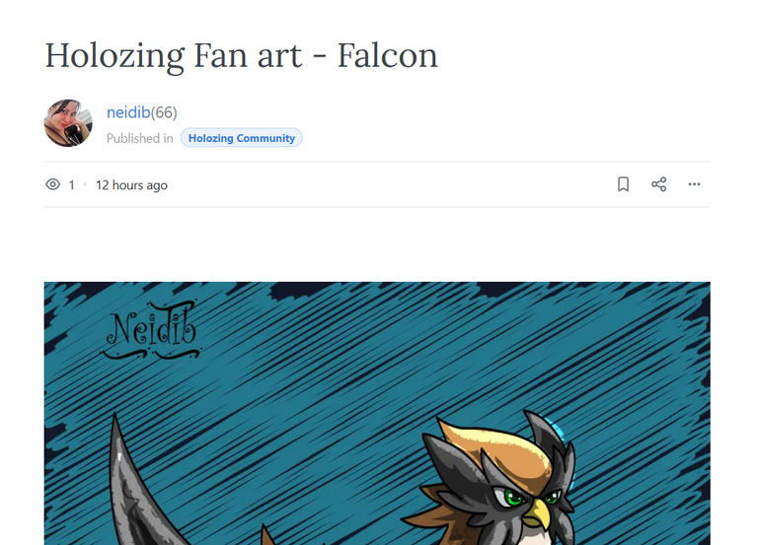Click the Holozing Fan art - Falcon title
The width and height of the screenshot is (758, 545).
point(241,56)
